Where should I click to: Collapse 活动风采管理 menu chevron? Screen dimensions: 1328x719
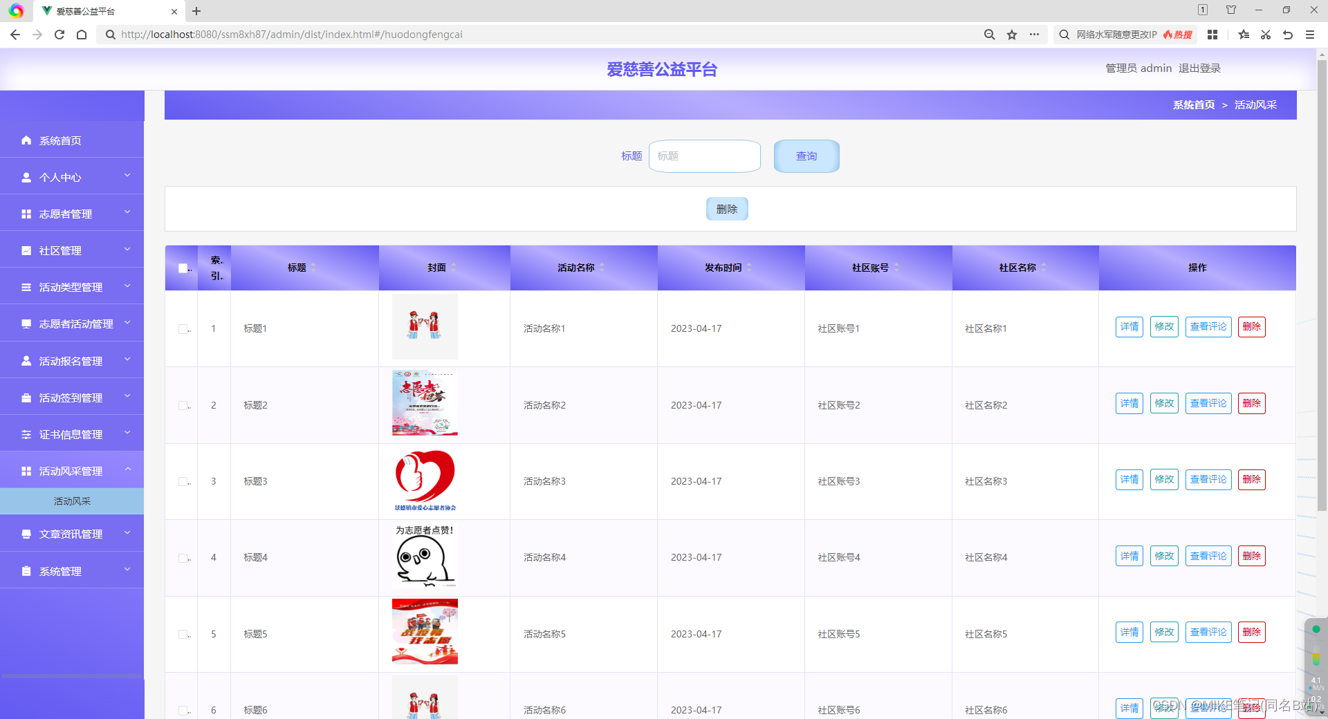click(x=127, y=469)
